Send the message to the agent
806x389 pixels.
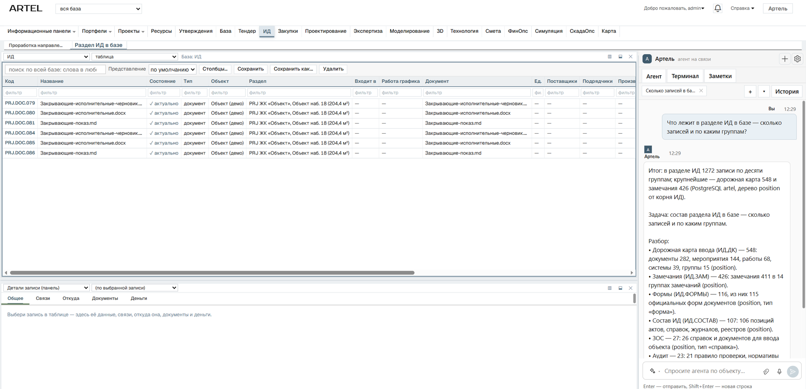click(x=793, y=371)
